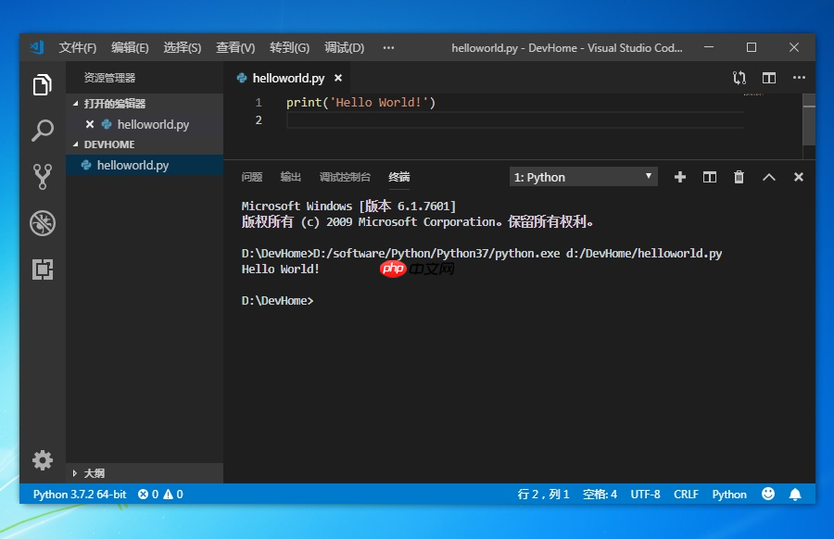Screen dimensions: 834x539
Task: Open the Search view in the Activity Bar
Action: click(x=42, y=131)
